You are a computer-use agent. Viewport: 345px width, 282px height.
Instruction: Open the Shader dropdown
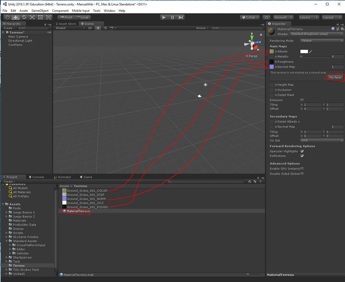click(x=316, y=34)
